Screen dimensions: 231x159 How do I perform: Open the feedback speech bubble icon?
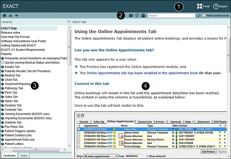click(x=137, y=16)
